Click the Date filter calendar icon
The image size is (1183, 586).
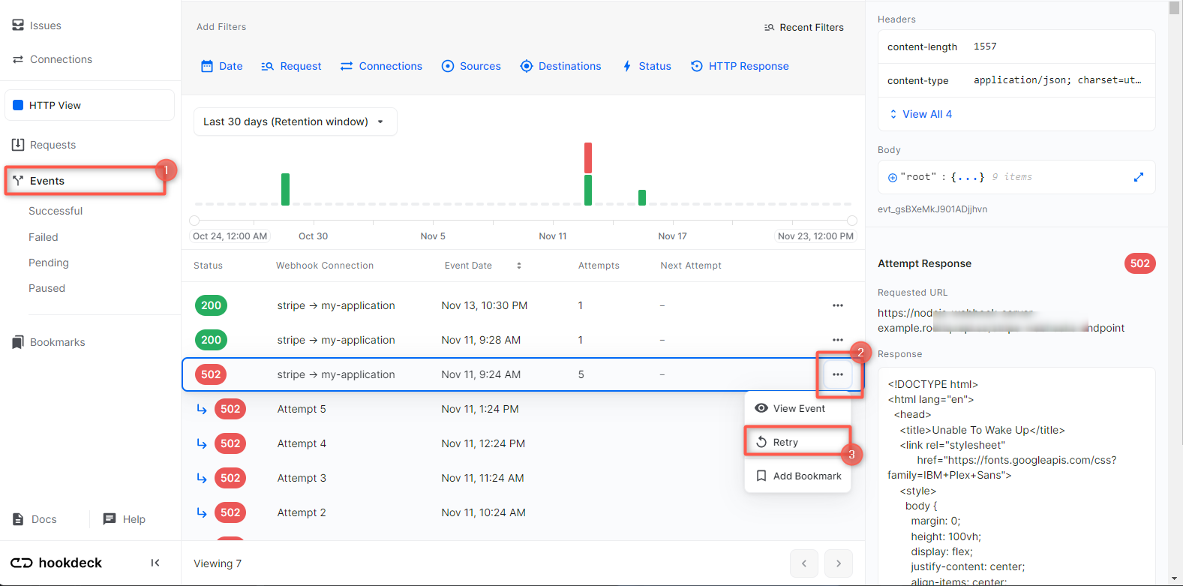click(207, 66)
